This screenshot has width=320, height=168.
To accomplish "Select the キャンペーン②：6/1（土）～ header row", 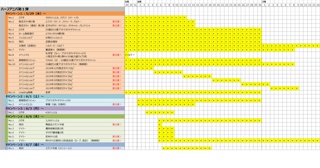I will click(x=65, y=96).
